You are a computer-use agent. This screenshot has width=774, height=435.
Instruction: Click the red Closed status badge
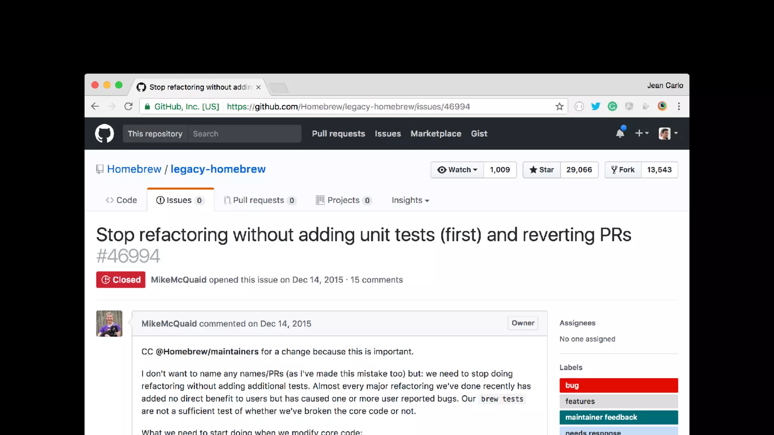(x=121, y=280)
